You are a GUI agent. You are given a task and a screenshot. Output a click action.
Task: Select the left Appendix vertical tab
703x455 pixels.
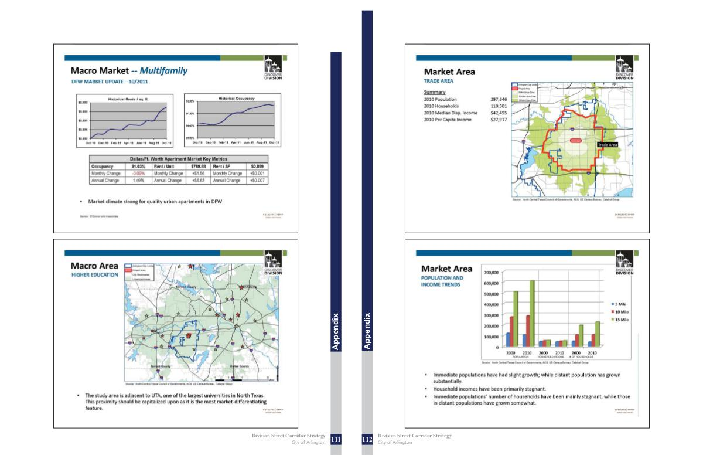[x=336, y=331]
